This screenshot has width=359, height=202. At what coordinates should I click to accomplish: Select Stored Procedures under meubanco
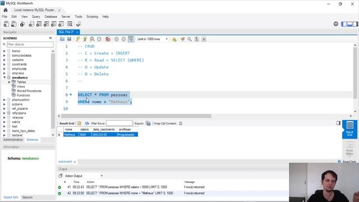coord(29,91)
